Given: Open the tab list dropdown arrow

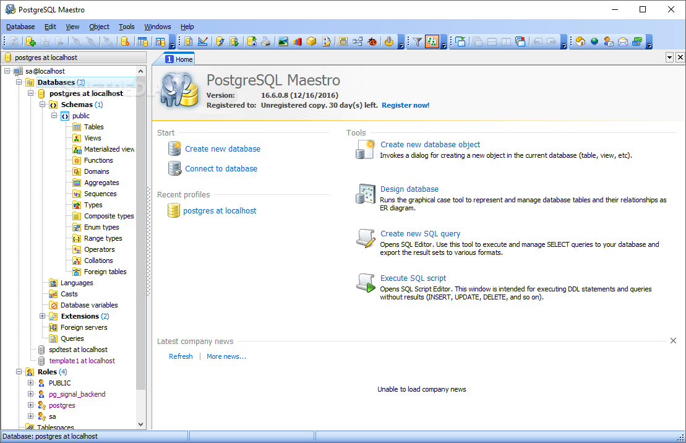Looking at the screenshot, I should click(669, 58).
